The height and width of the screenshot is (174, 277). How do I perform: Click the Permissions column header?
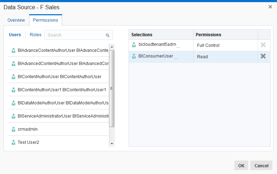[x=226, y=35]
